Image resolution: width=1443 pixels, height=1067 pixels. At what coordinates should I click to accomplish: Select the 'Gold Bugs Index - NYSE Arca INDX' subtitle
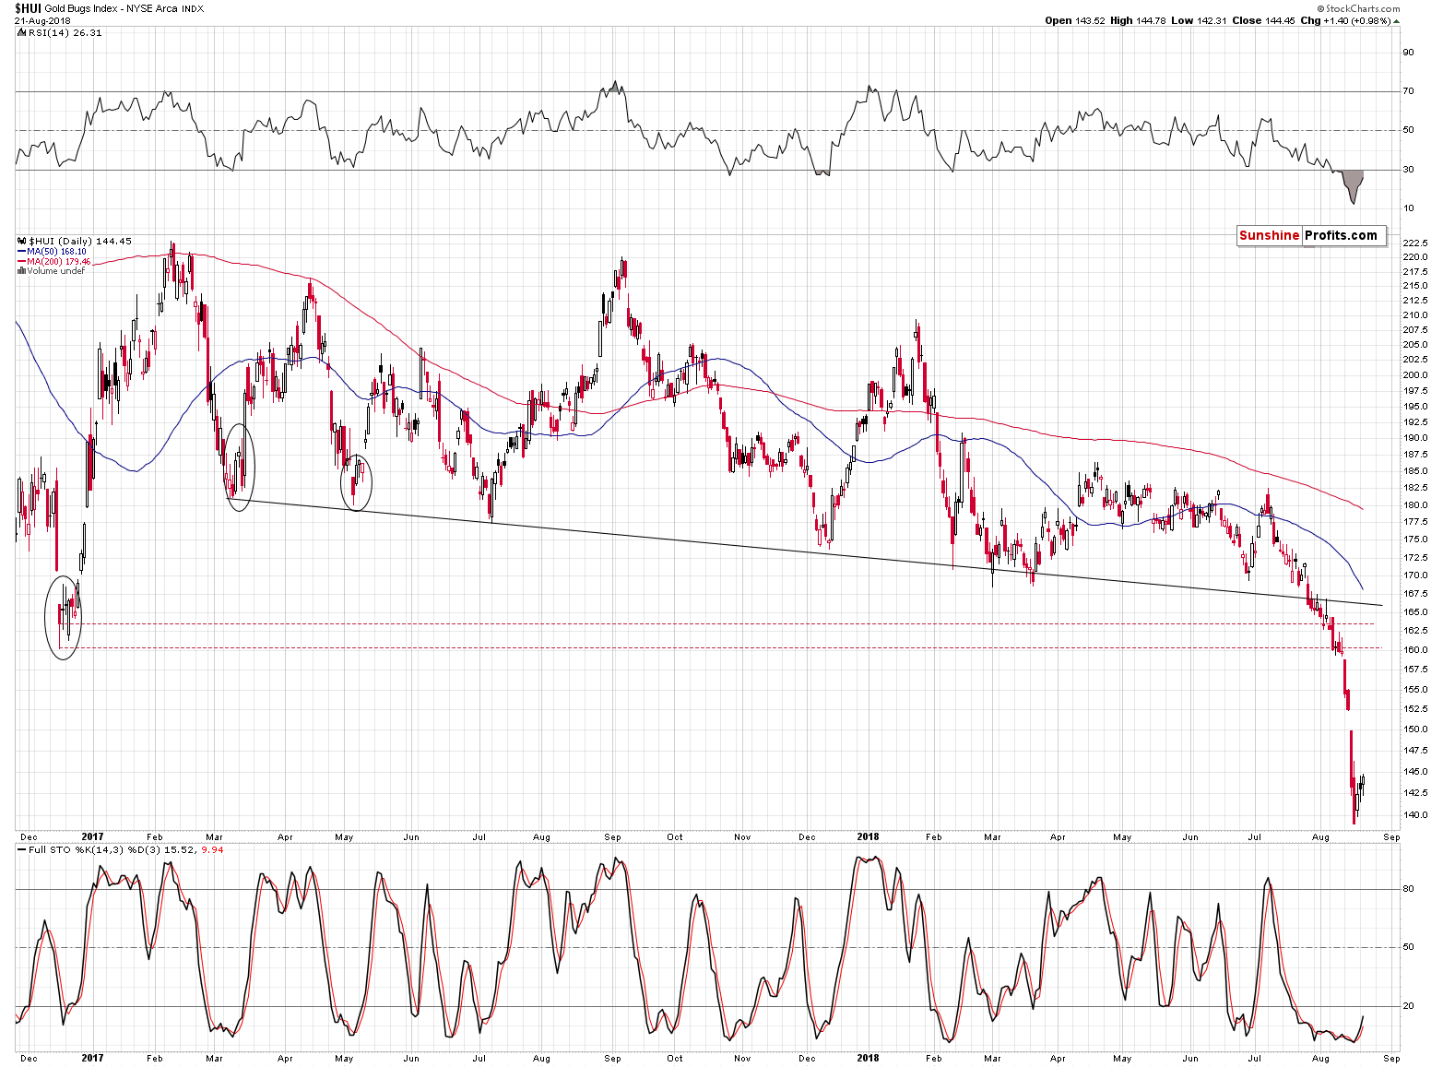pos(124,8)
